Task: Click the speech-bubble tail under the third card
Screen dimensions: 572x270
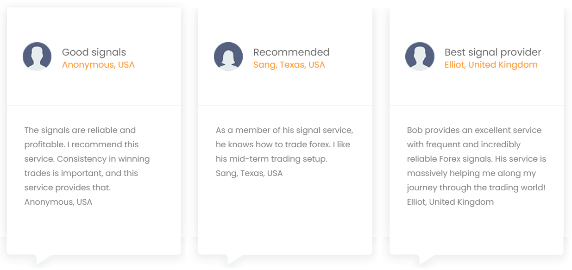Action: 426,259
